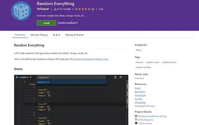Click the 62,513 installs text
The height and width of the screenshot is (125, 199).
(x=64, y=9)
